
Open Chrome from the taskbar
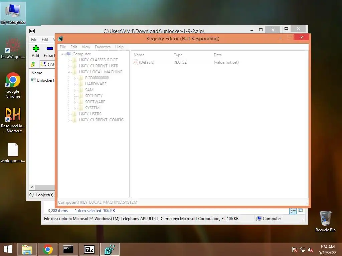47,249
